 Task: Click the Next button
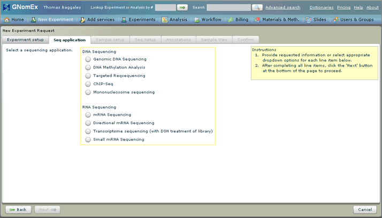pos(47,210)
